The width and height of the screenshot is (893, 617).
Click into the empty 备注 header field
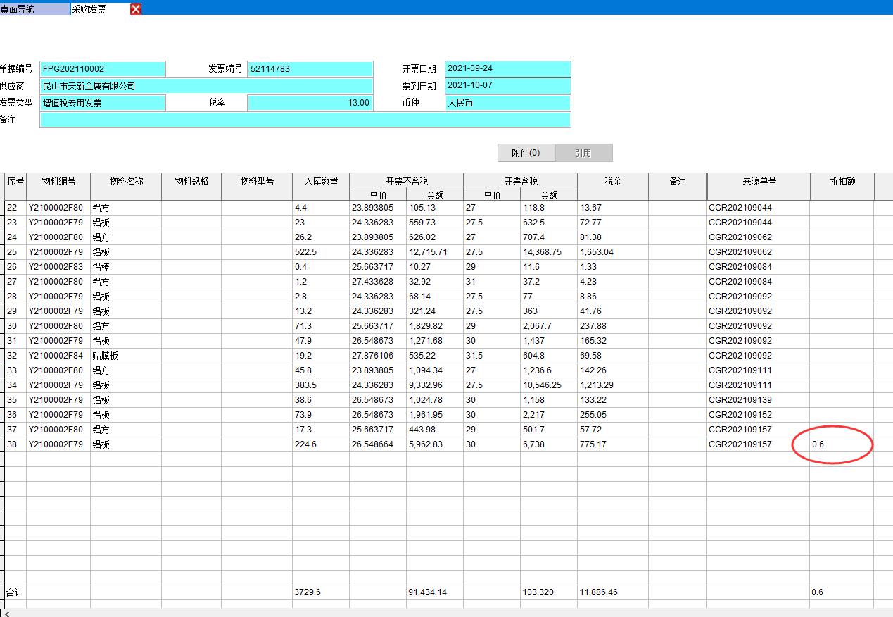305,120
